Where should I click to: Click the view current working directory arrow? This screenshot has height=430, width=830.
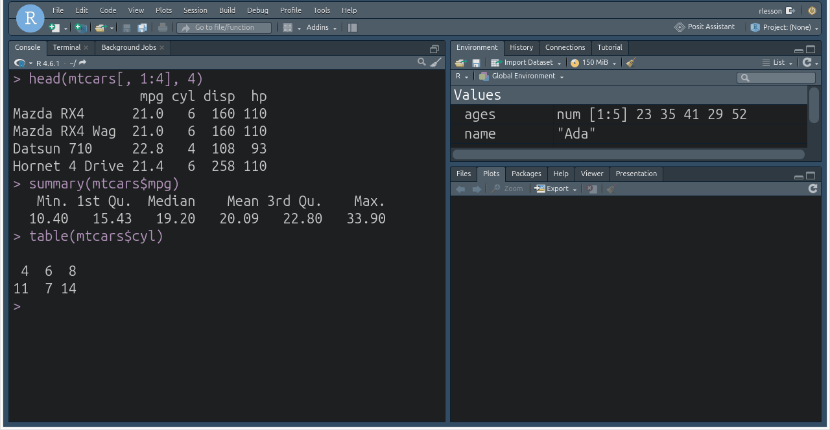click(x=82, y=63)
